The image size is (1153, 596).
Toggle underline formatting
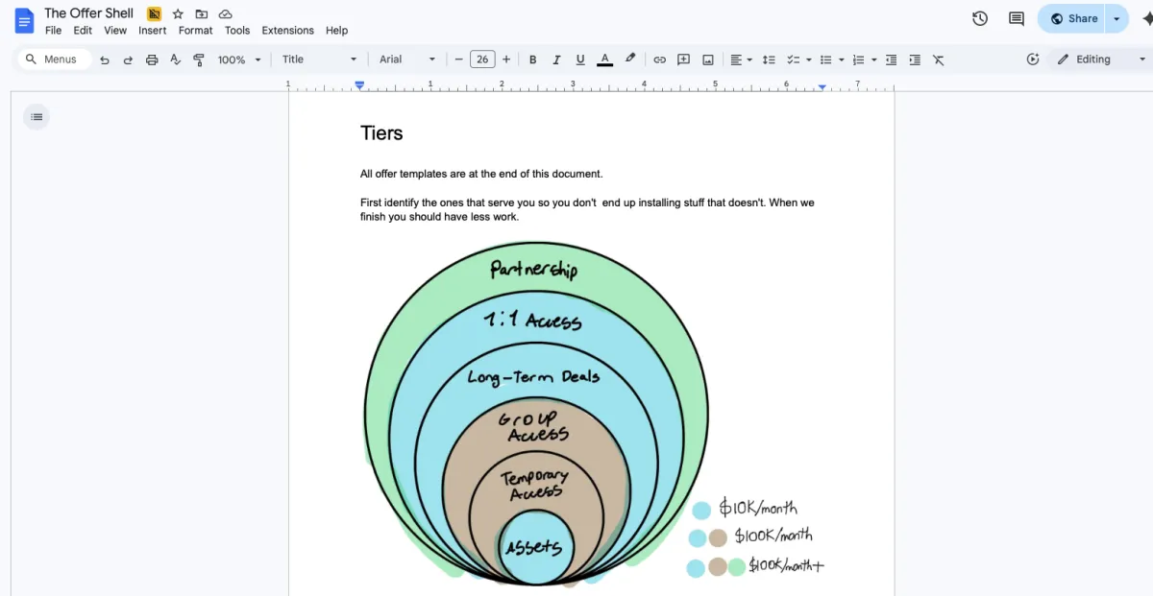click(580, 60)
